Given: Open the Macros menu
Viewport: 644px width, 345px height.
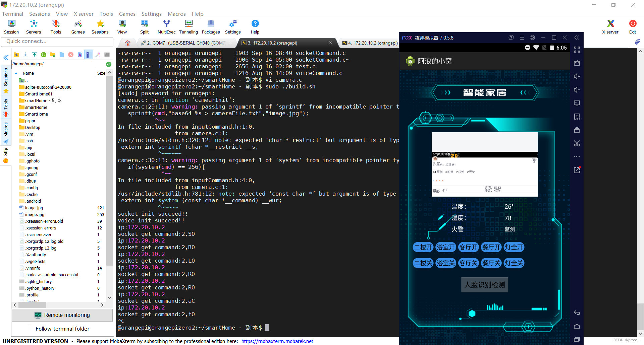Looking at the screenshot, I should (x=177, y=14).
